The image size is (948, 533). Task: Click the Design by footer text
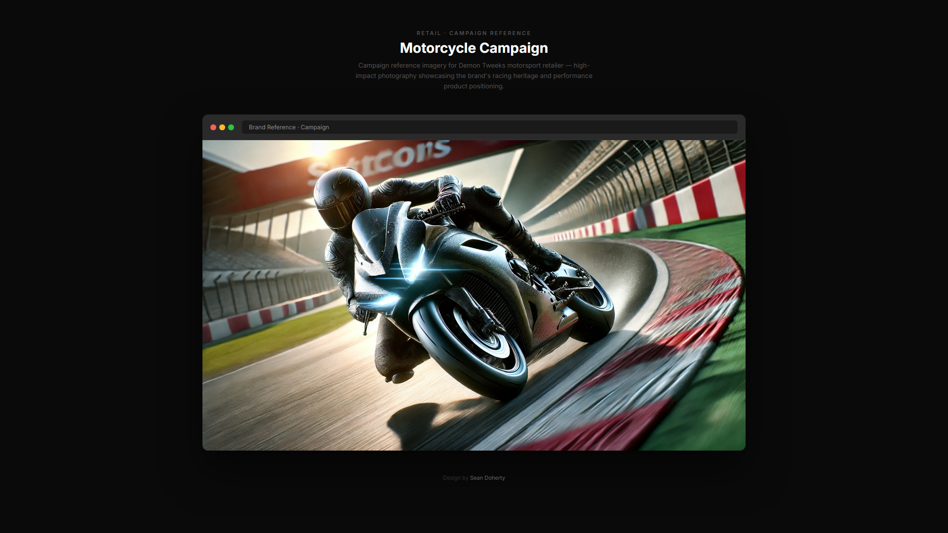pyautogui.click(x=455, y=478)
